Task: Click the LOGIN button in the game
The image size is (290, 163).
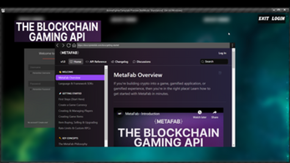Action: click(278, 19)
